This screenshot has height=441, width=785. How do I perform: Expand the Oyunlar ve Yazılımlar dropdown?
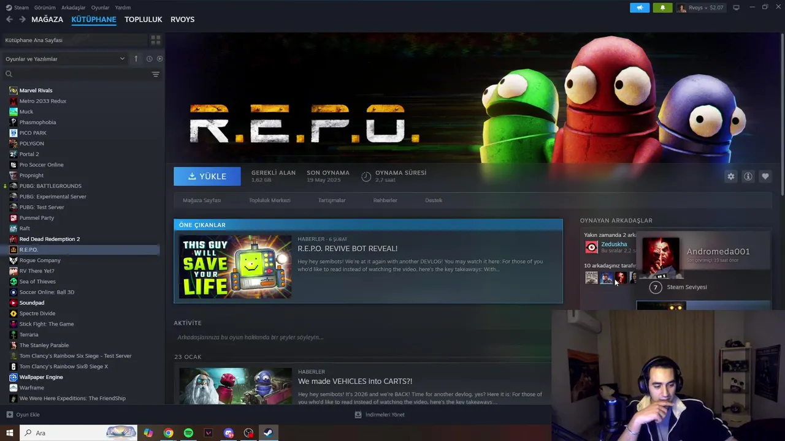(65, 59)
